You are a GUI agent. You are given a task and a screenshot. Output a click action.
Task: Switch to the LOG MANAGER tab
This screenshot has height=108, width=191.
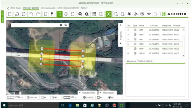(x=48, y=8)
